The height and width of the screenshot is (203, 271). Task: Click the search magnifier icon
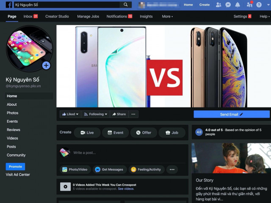pos(126,5)
